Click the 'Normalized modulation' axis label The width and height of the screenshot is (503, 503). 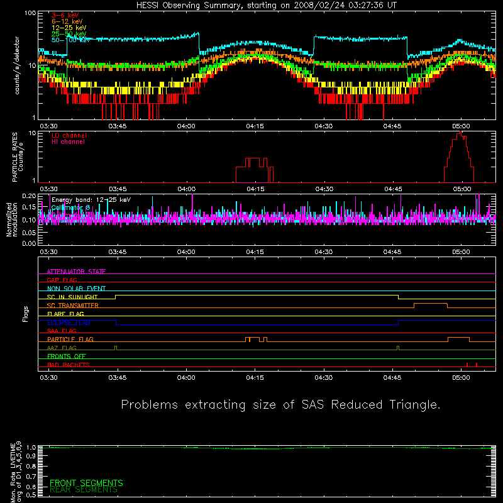pos(12,219)
